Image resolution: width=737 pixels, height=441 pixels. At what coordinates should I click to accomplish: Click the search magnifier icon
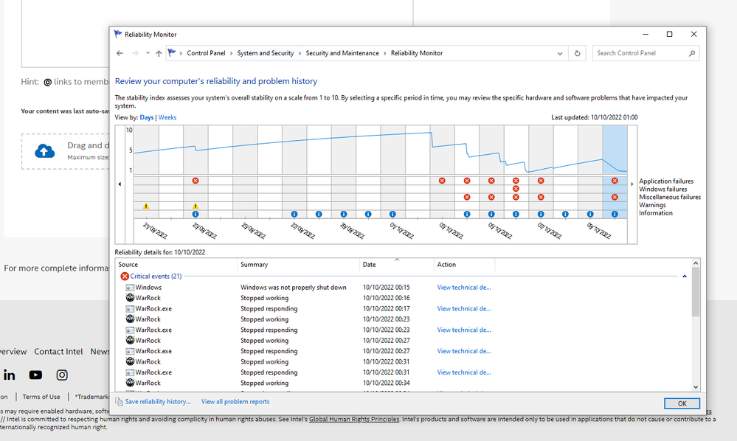pos(692,54)
